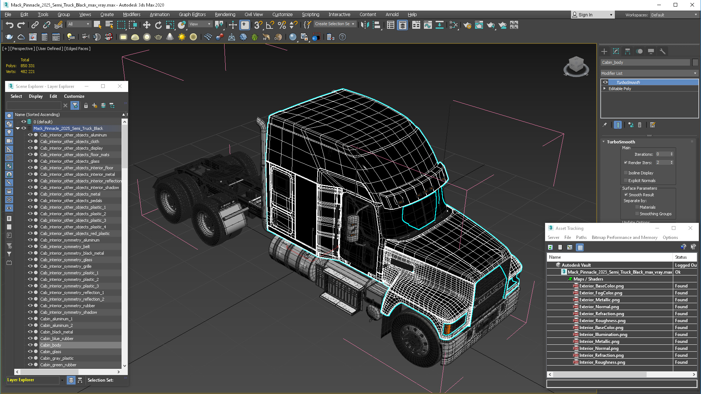Expand the Editable Poly stack entry

coord(605,89)
